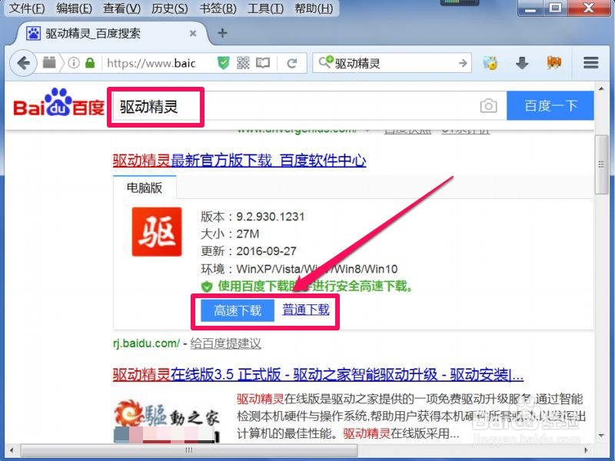
Task: Click the history dropdown arrow next to back button
Action: 49,63
